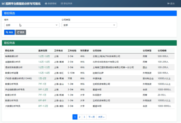This screenshot has height=123, width=181.
Task: Select the 金融数据分析师 job title
Action: click(x=13, y=62)
